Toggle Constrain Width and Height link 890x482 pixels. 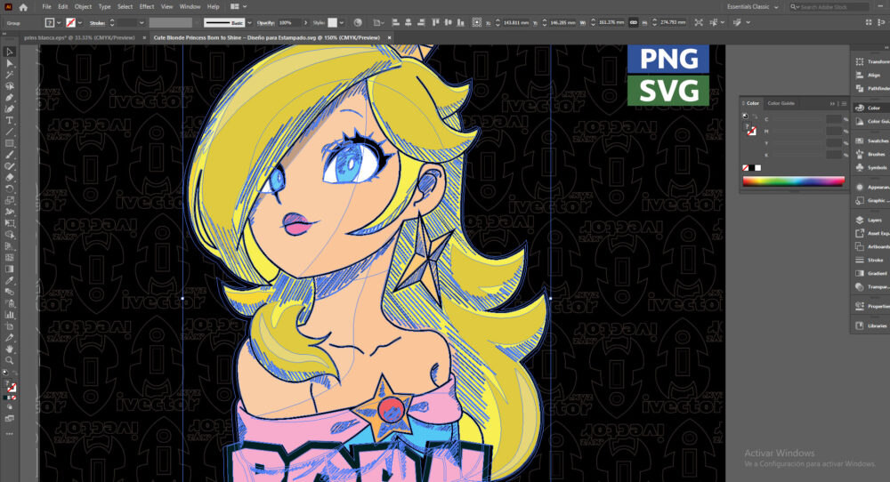click(x=634, y=23)
